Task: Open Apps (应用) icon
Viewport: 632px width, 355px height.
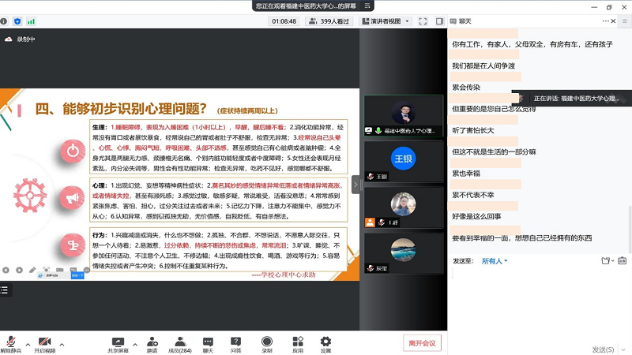Action: (298, 345)
